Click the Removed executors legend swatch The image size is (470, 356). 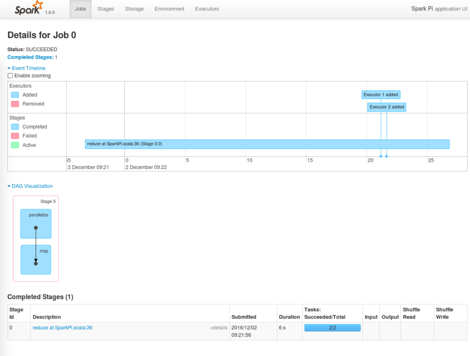coord(15,104)
